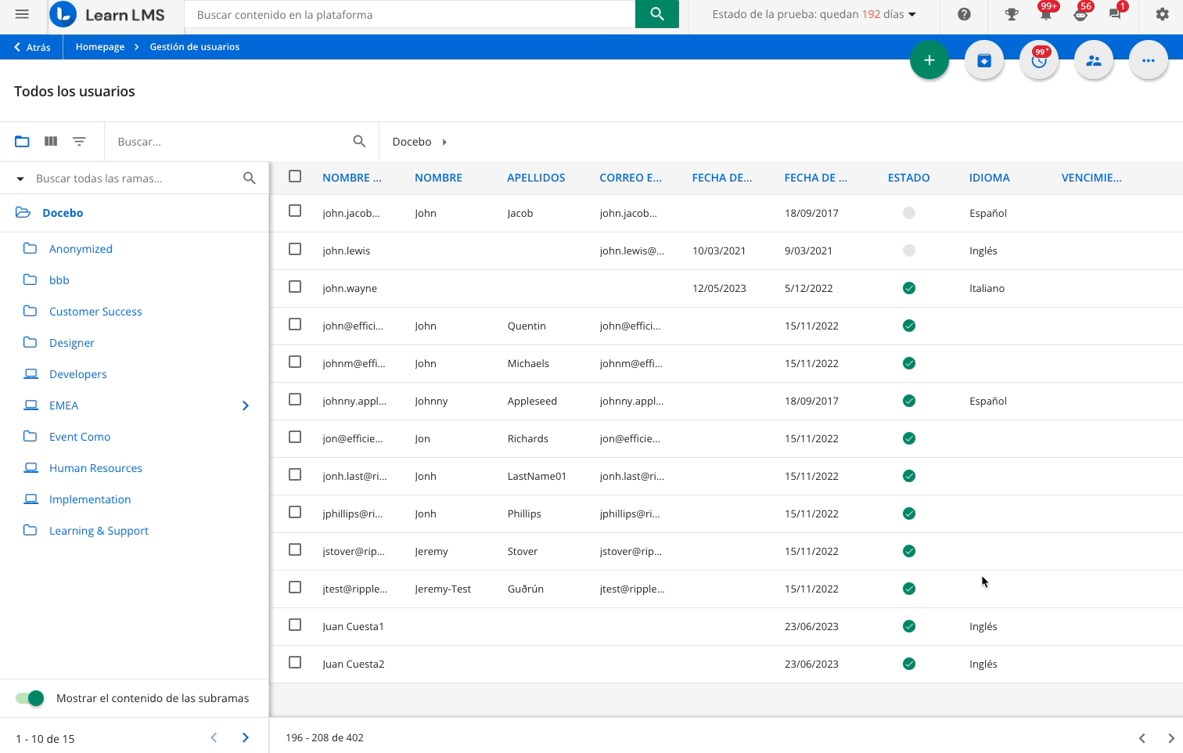This screenshot has width=1183, height=753.
Task: Check the john.jacob user row
Action: pos(295,211)
